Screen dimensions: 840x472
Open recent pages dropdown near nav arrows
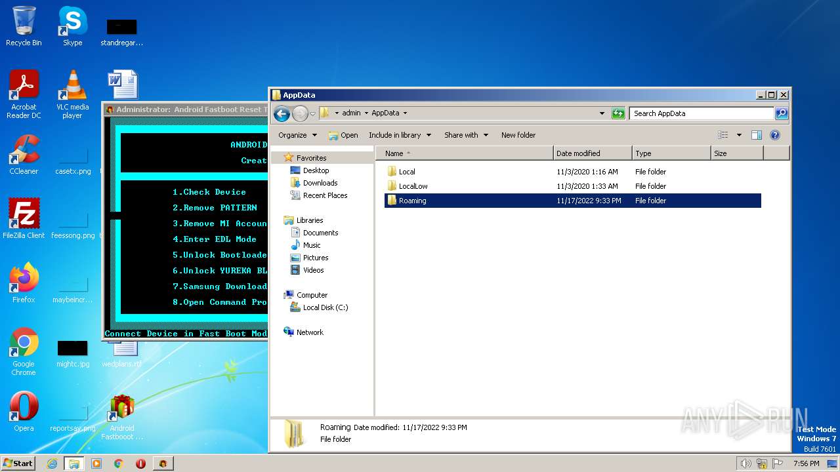tap(312, 113)
